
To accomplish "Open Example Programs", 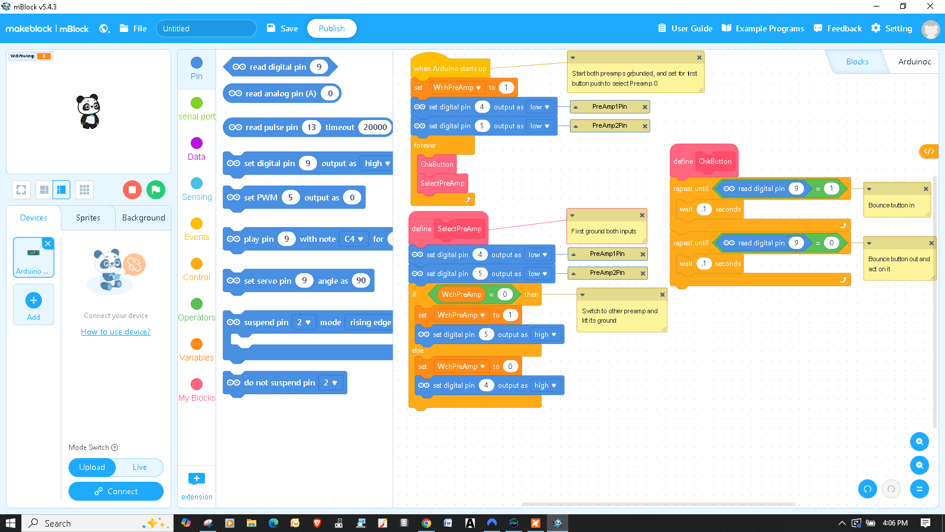I will click(x=763, y=28).
